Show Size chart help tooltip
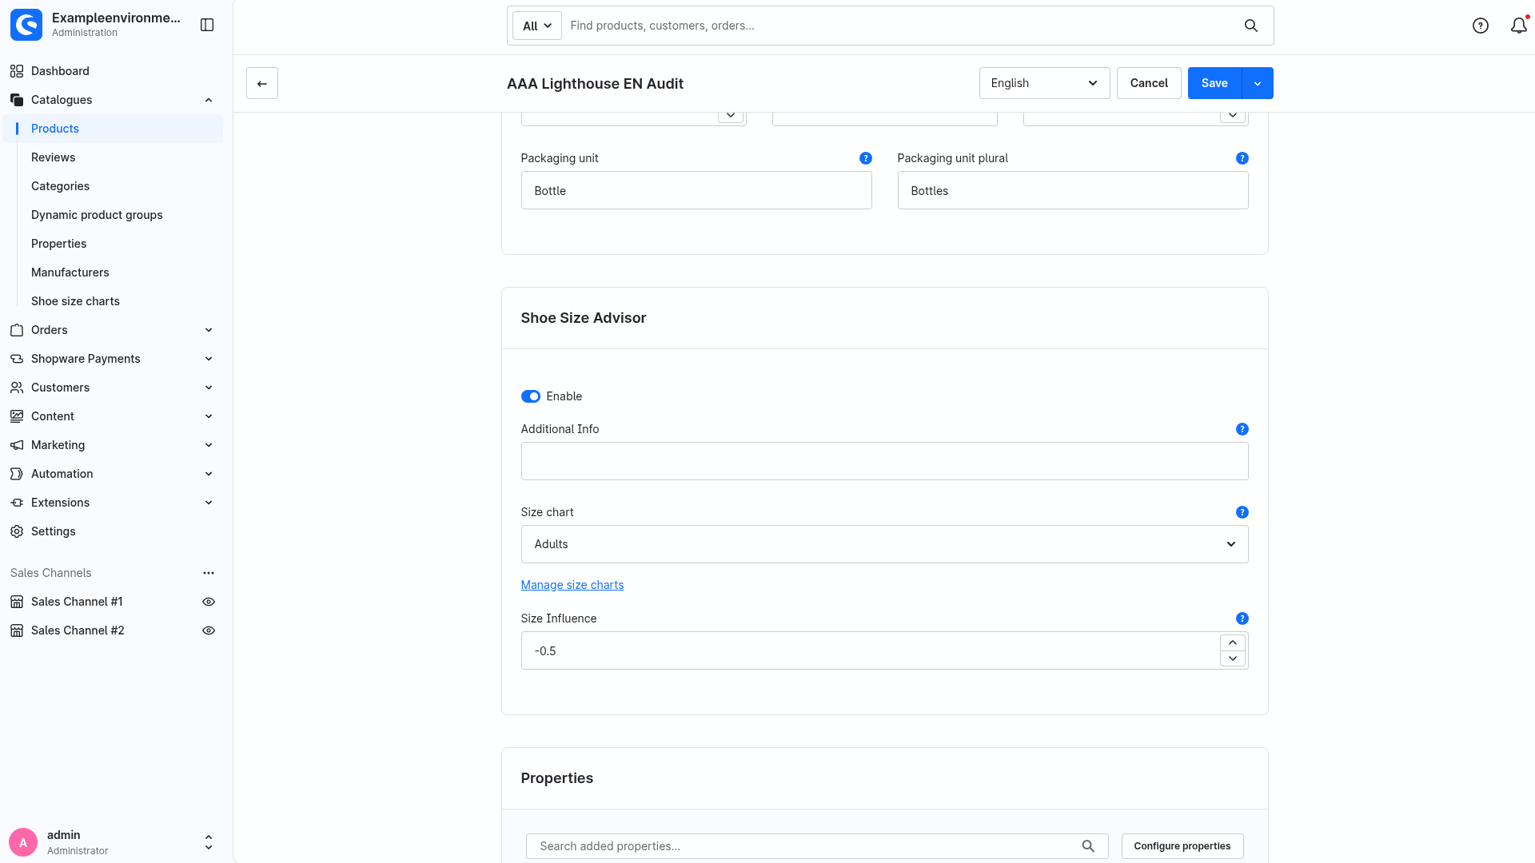 (x=1242, y=512)
